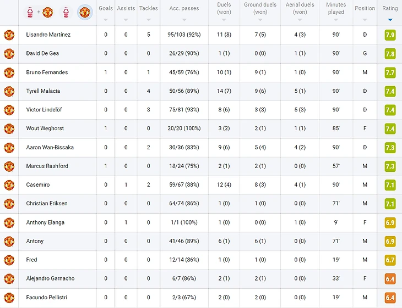This screenshot has width=402, height=308.
Task: Click the club badge by Casemiro
Action: [x=9, y=185]
